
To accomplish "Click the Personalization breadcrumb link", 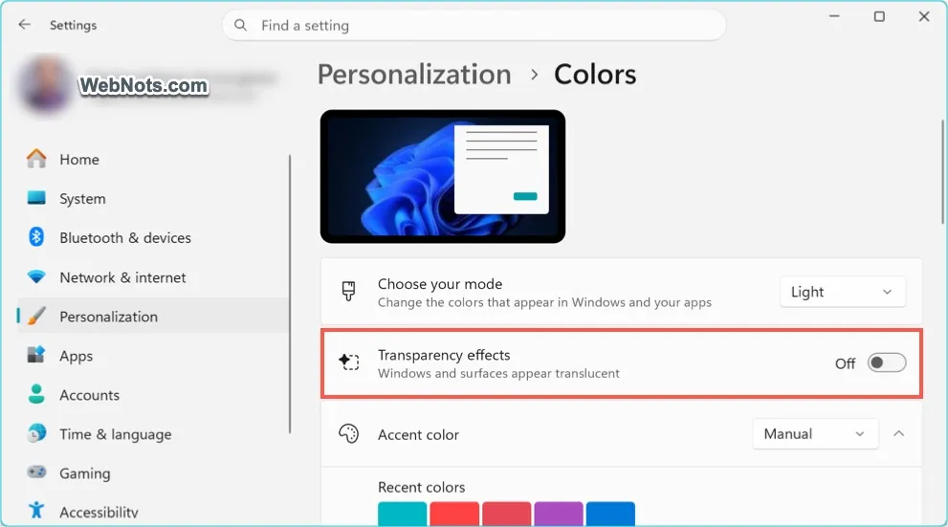I will click(x=414, y=75).
